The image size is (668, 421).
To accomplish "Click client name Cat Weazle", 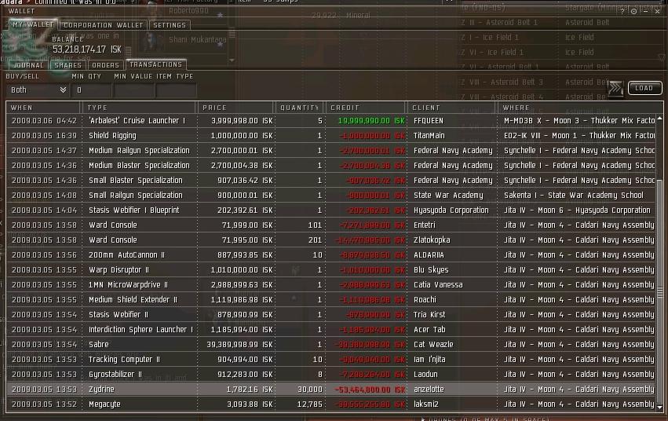I will pyautogui.click(x=433, y=344).
